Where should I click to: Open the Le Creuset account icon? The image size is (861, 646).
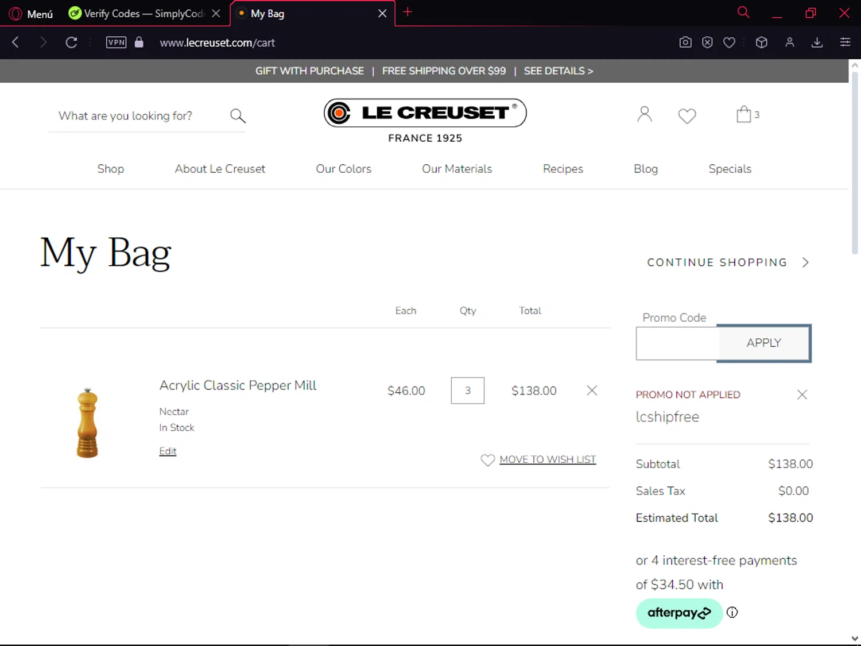click(x=645, y=114)
